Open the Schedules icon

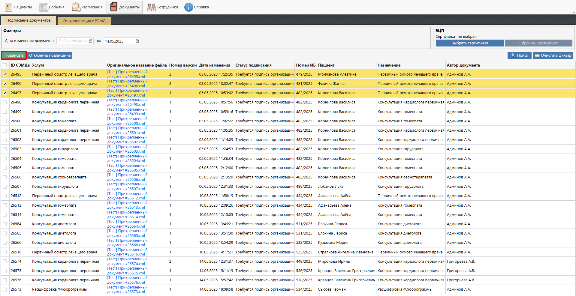coord(76,7)
